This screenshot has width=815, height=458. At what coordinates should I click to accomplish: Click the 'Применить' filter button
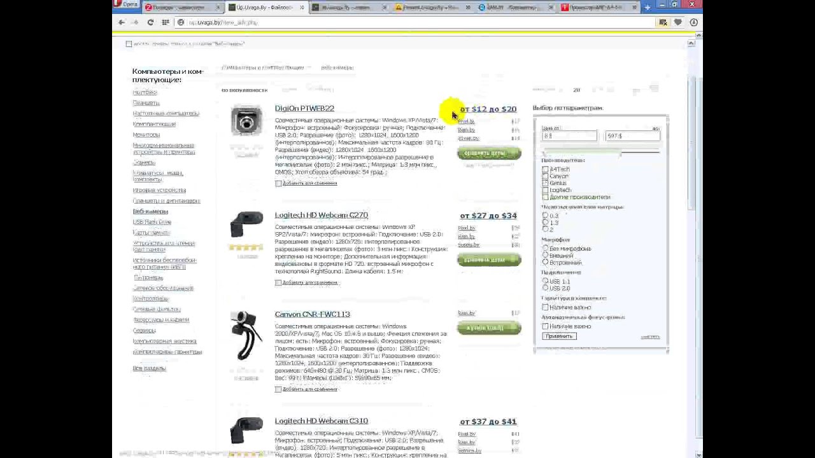point(559,336)
